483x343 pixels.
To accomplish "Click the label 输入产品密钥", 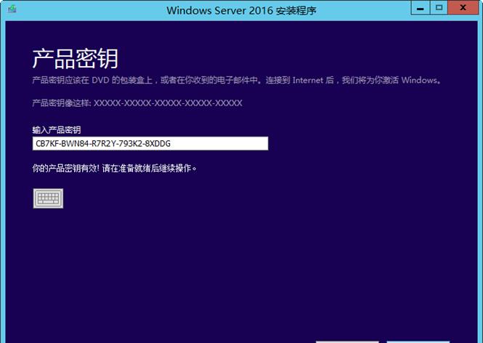I will pyautogui.click(x=57, y=130).
